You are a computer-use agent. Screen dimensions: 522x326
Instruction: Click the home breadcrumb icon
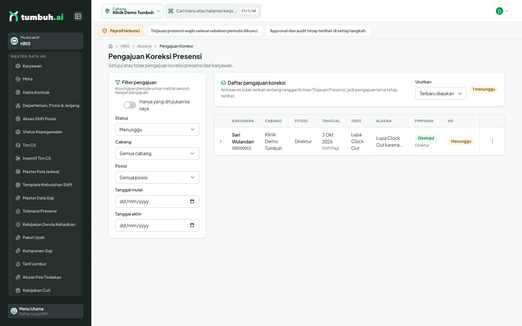(x=111, y=46)
